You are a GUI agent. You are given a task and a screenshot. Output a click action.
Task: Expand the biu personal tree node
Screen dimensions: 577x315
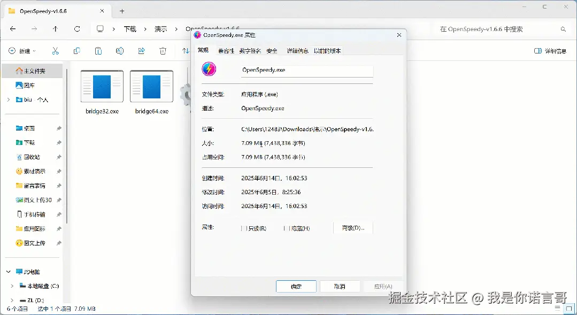[x=9, y=99]
